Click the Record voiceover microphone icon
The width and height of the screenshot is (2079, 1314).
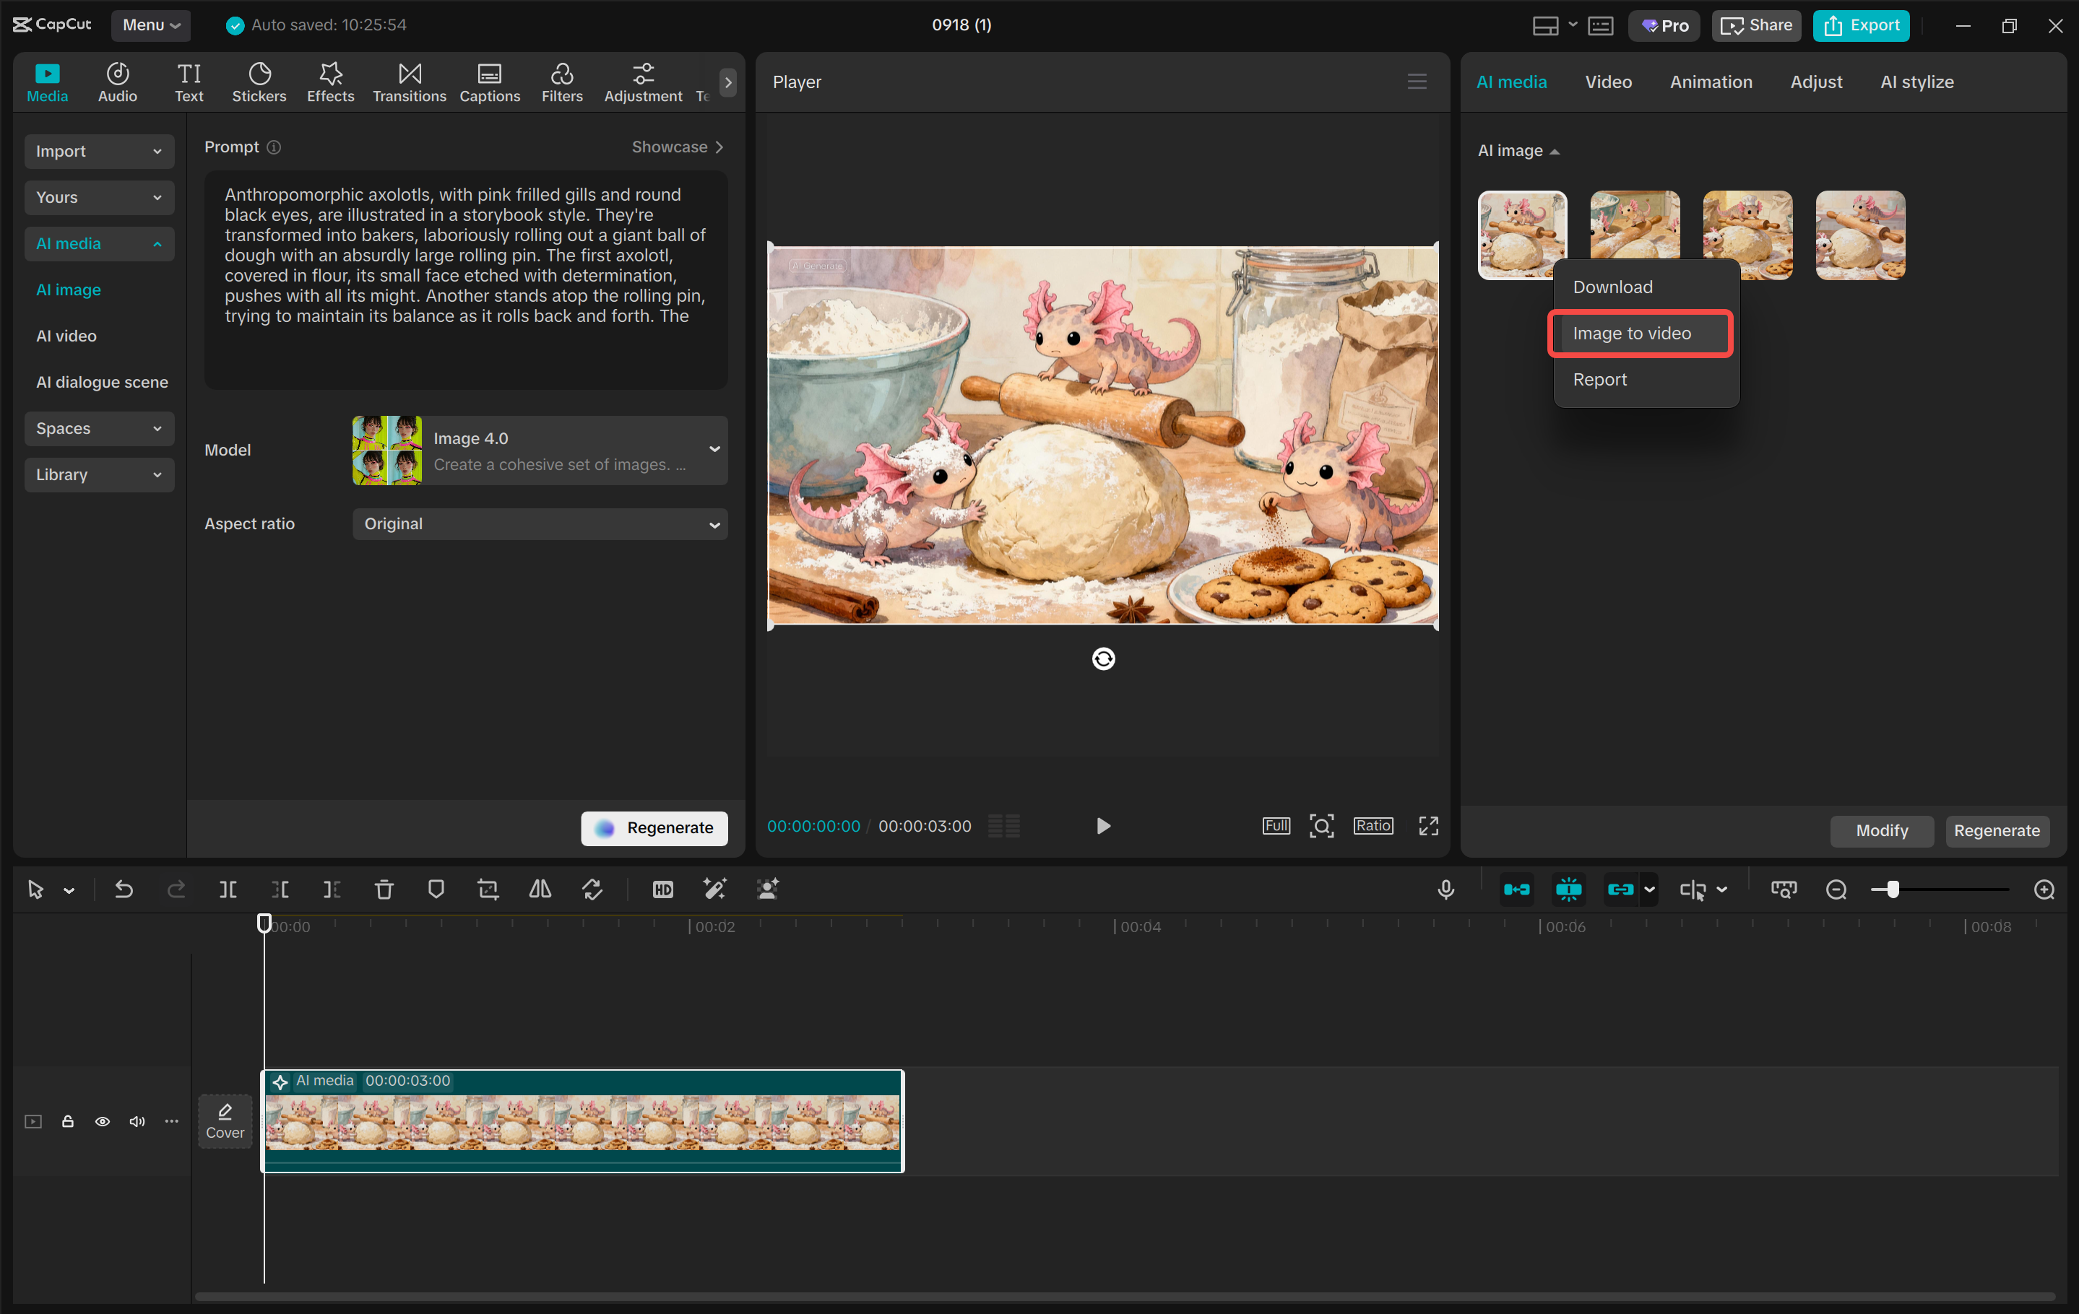pyautogui.click(x=1446, y=889)
